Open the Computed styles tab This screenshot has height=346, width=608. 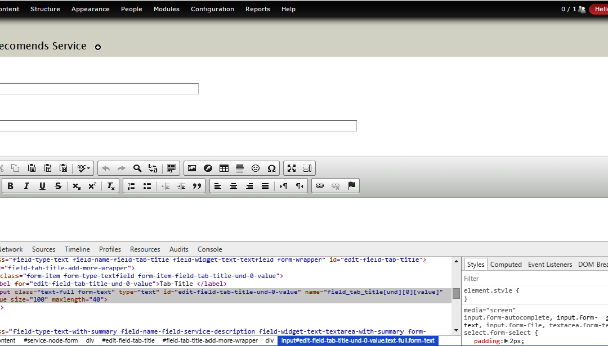(506, 265)
